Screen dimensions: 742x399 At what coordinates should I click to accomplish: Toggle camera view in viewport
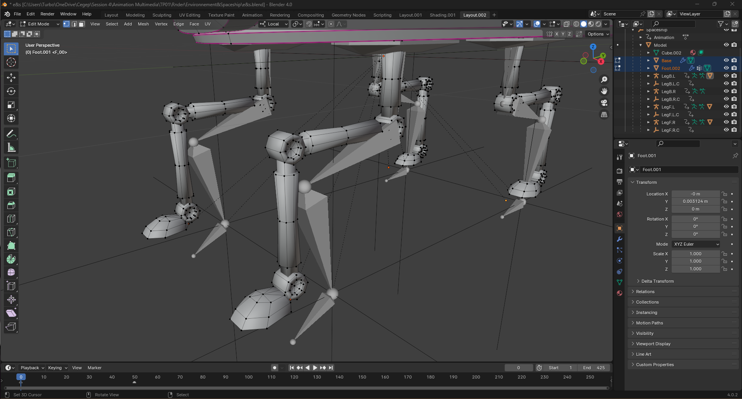[x=604, y=103]
